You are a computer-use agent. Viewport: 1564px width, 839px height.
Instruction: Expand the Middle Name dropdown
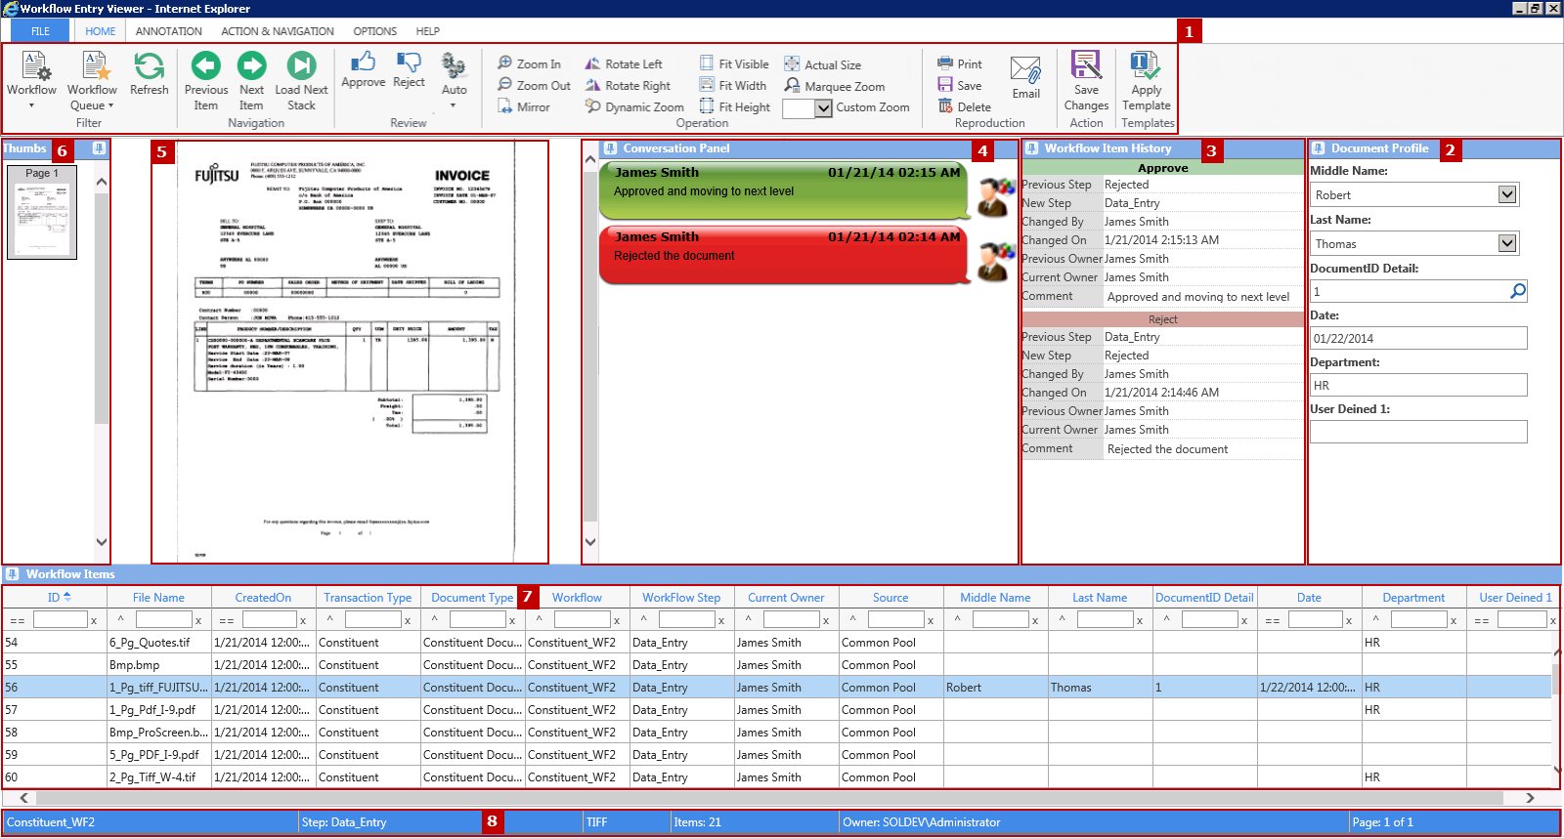(x=1507, y=194)
